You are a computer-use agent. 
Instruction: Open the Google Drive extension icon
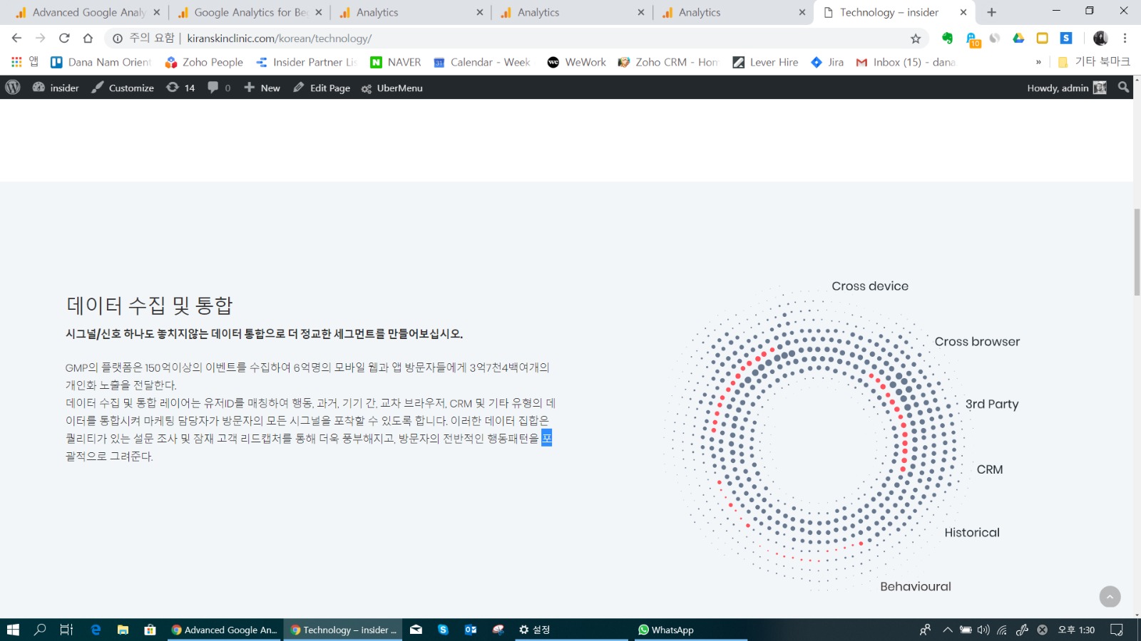(x=1018, y=38)
